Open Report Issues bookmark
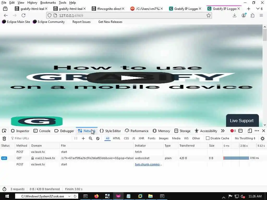The width and height of the screenshot is (267, 200). point(81,22)
